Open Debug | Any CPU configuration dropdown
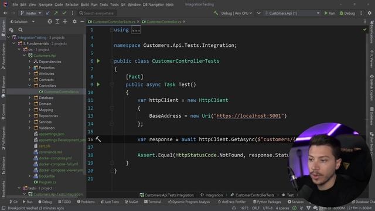The height and width of the screenshot is (211, 375). 236,13
